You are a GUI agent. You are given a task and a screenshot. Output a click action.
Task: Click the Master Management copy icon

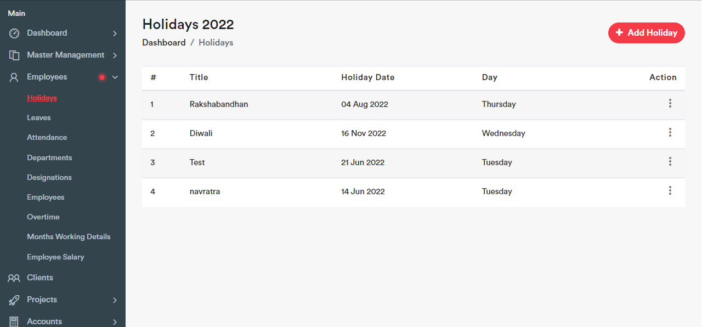(14, 55)
